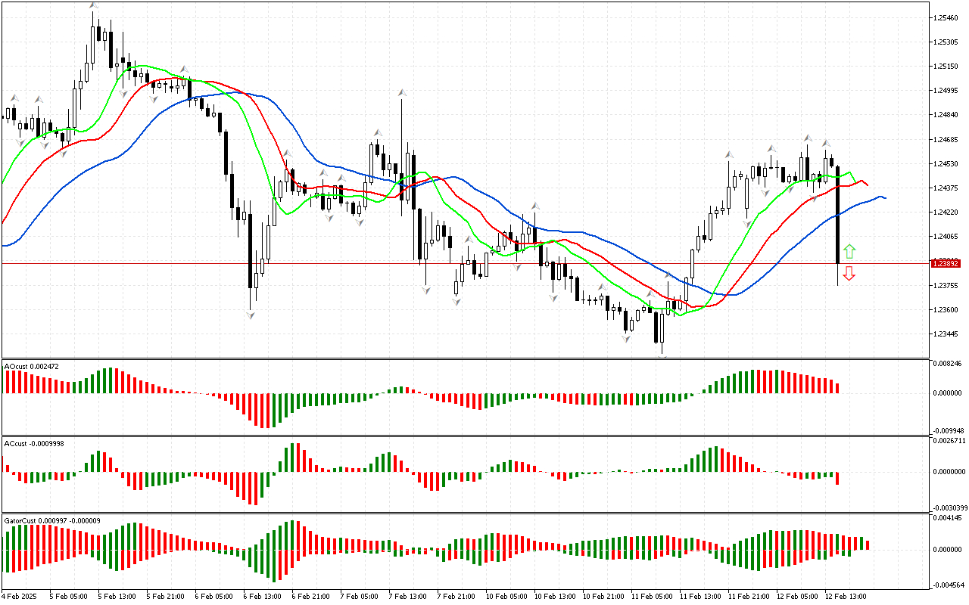Click the 1.25305 price axis label
969x605 pixels.
coord(946,42)
